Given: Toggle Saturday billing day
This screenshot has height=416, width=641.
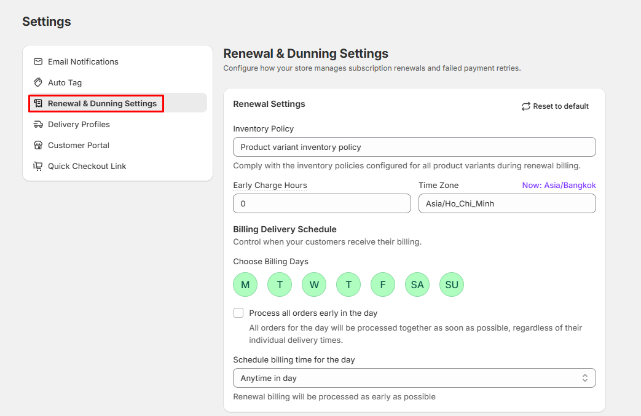Looking at the screenshot, I should [417, 285].
